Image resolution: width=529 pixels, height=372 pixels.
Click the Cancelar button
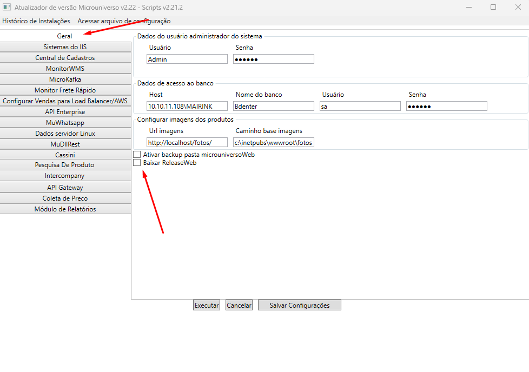pos(239,305)
